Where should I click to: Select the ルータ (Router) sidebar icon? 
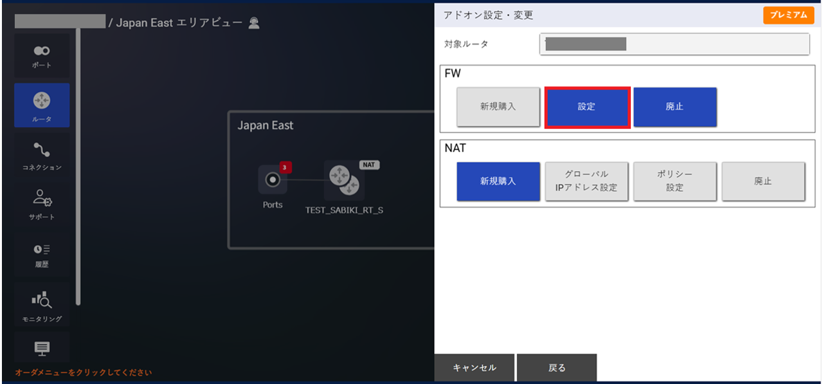point(41,104)
